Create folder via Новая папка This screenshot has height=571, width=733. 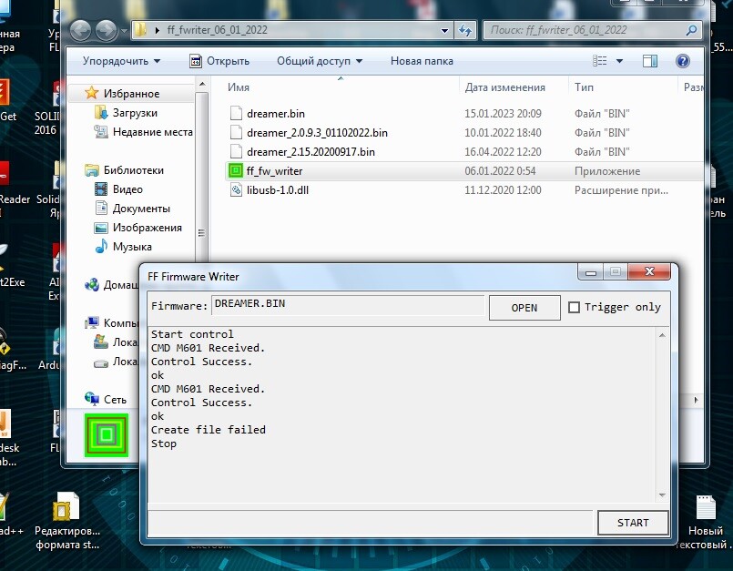coord(422,61)
